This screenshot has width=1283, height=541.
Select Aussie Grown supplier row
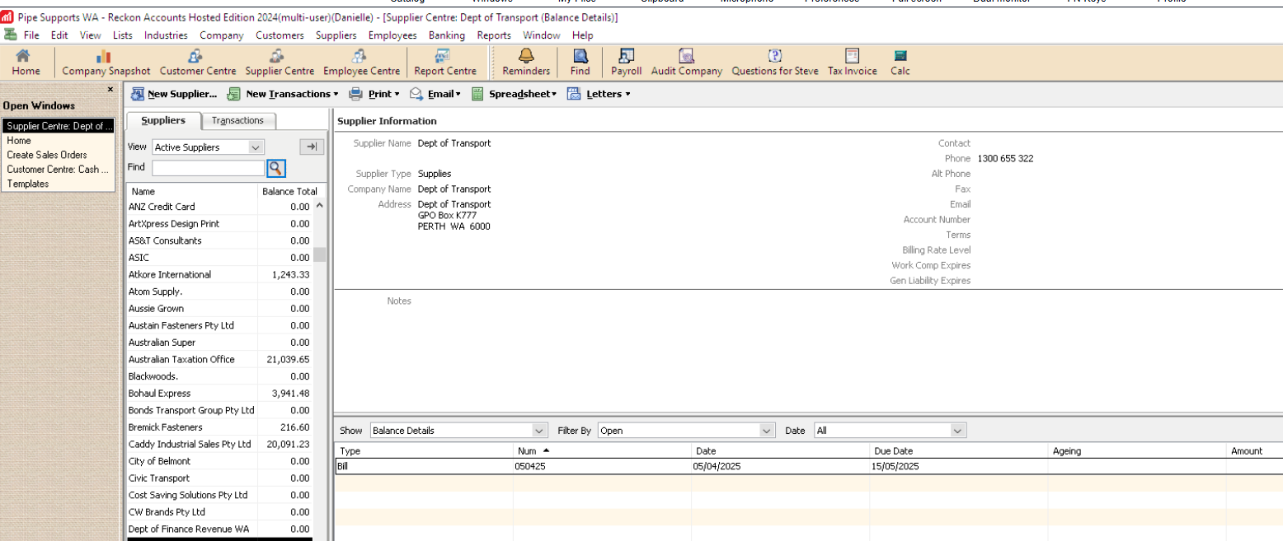coord(219,308)
